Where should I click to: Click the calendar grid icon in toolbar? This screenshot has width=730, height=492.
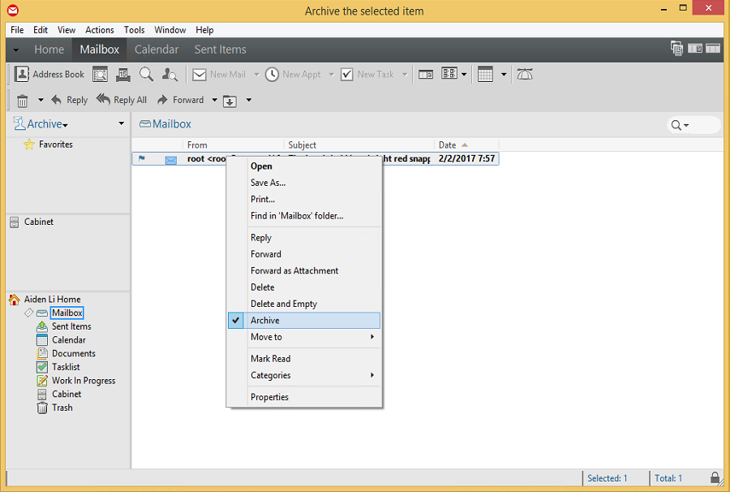[485, 74]
